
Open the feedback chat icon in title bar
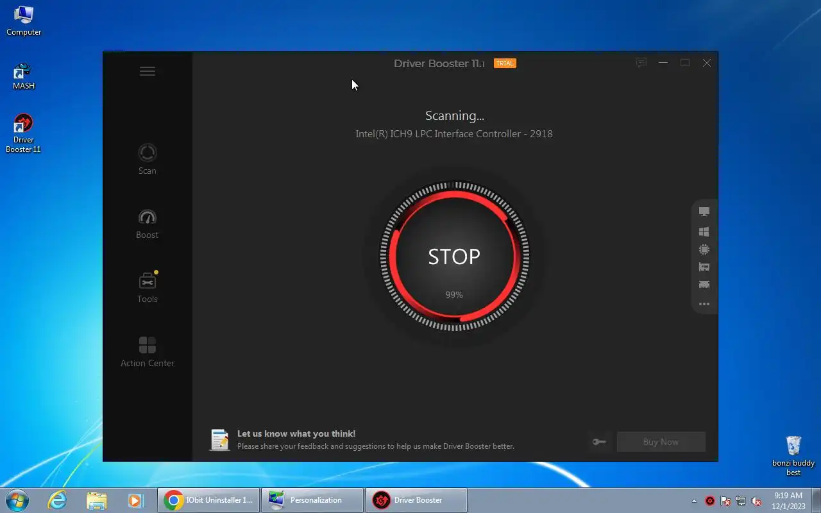pyautogui.click(x=641, y=63)
